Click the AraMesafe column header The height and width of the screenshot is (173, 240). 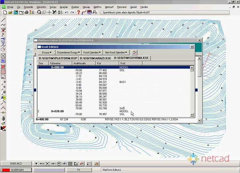click(x=84, y=63)
